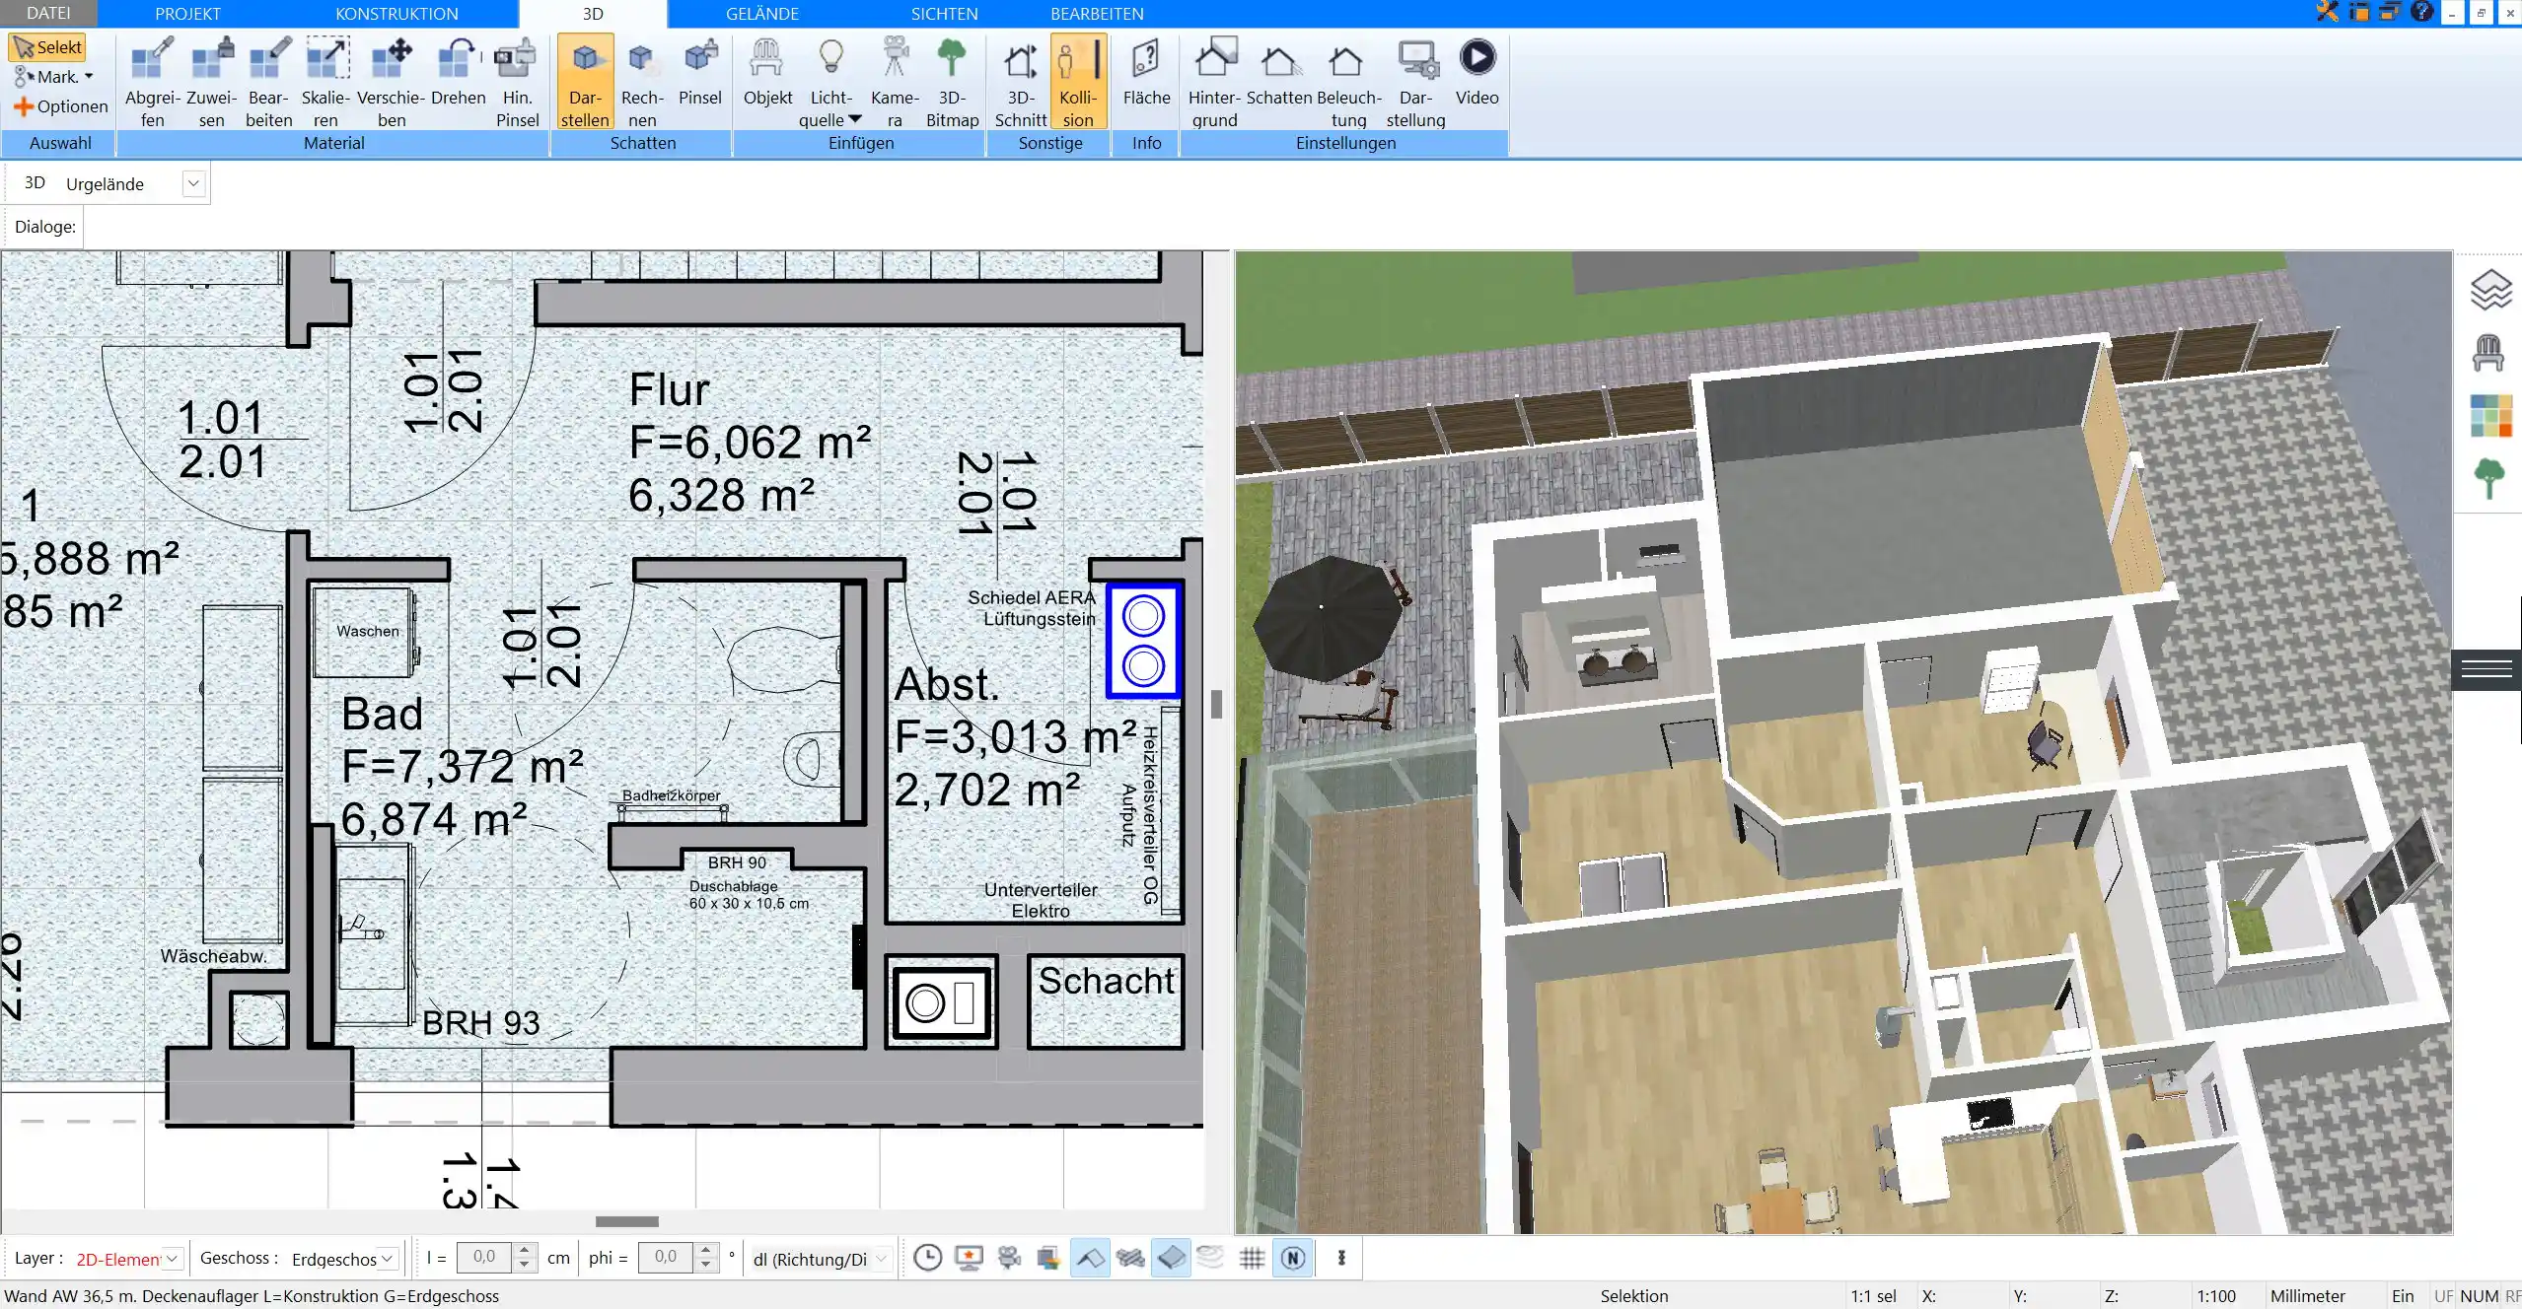
Task: Increase the l value using its stepper
Action: click(x=526, y=1252)
